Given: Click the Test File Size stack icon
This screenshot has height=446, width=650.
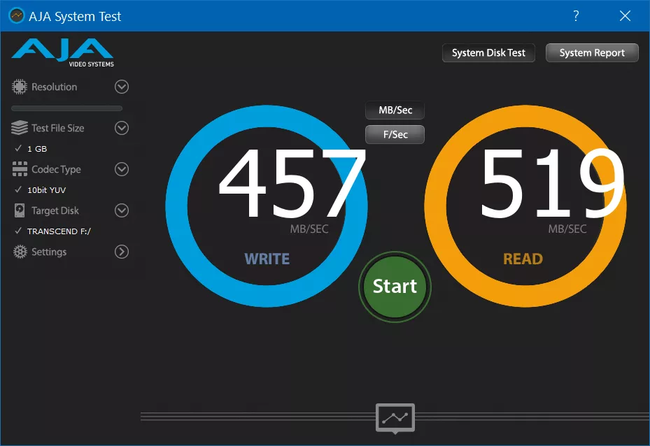Looking at the screenshot, I should coord(19,128).
